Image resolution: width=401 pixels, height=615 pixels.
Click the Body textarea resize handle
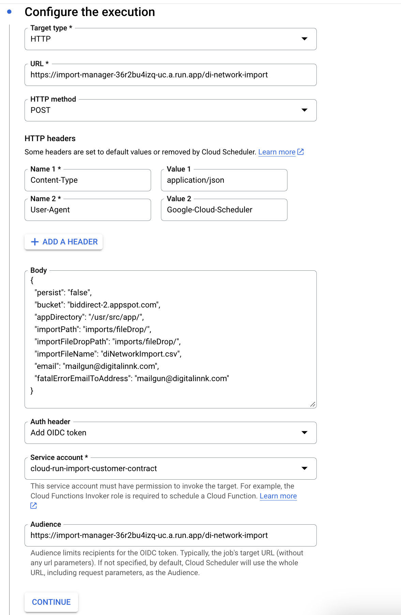point(313,404)
